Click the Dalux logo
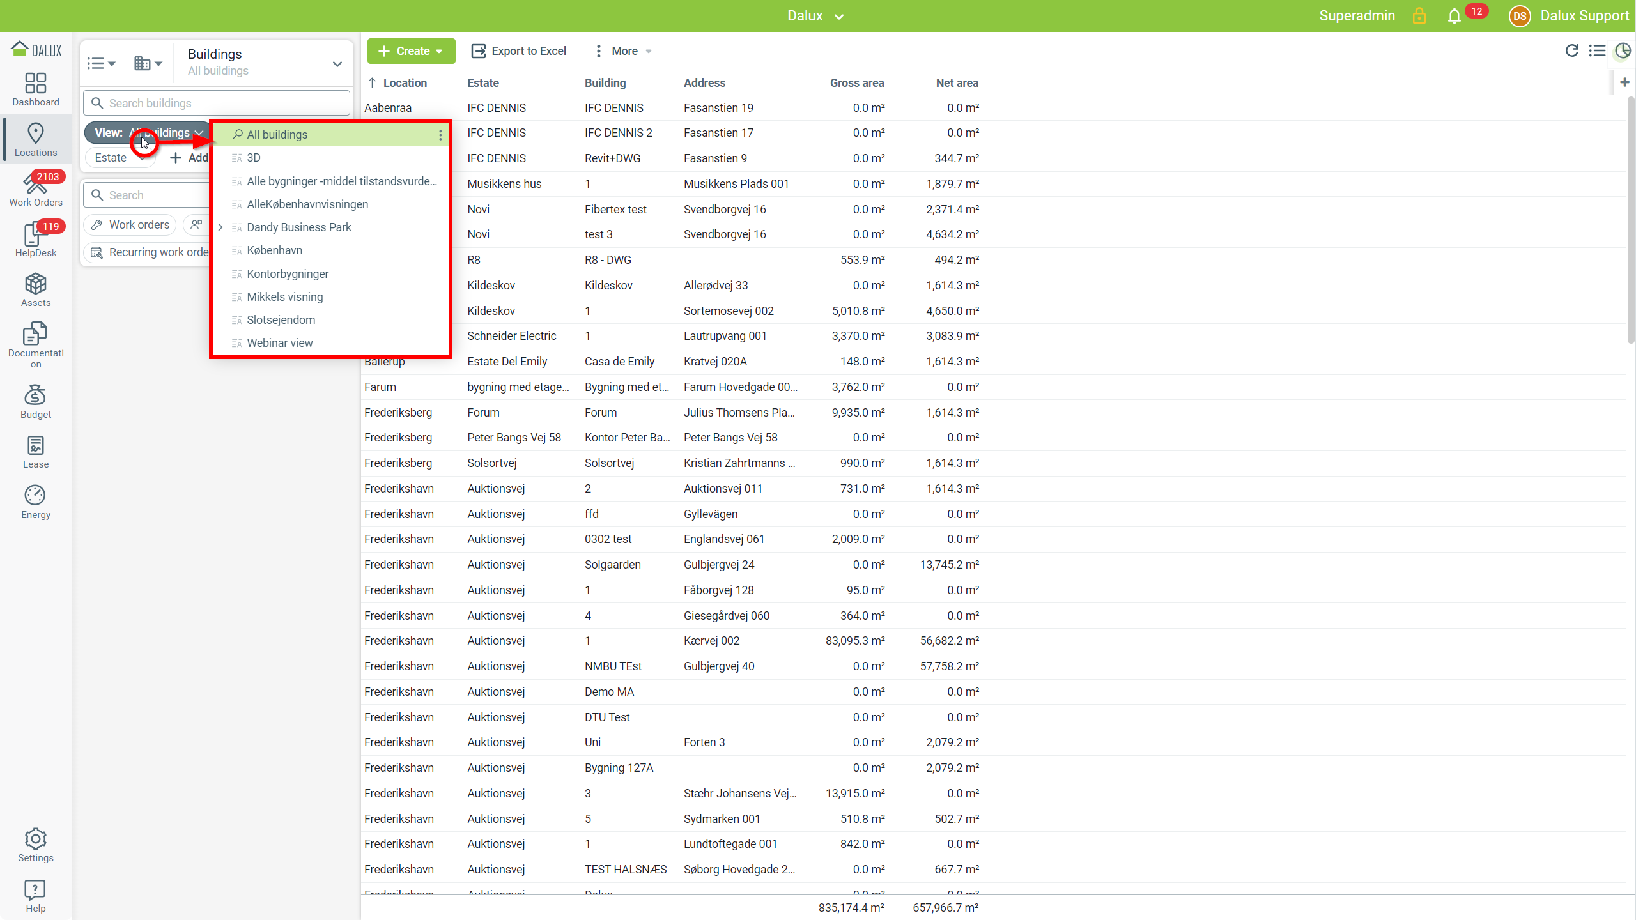This screenshot has width=1636, height=920. coord(36,50)
